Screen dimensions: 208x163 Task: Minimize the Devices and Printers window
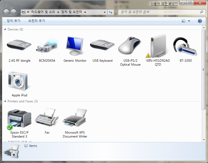(x=183, y=3)
